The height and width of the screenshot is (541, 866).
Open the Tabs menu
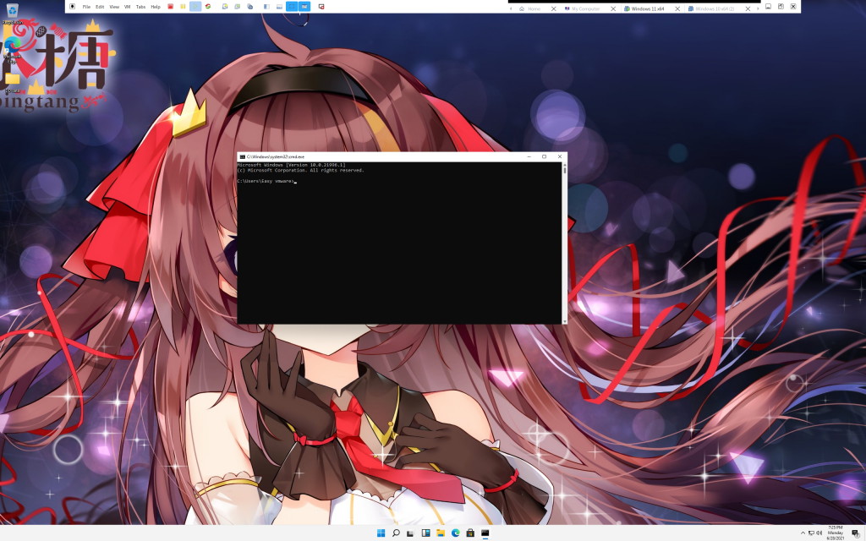(x=141, y=7)
